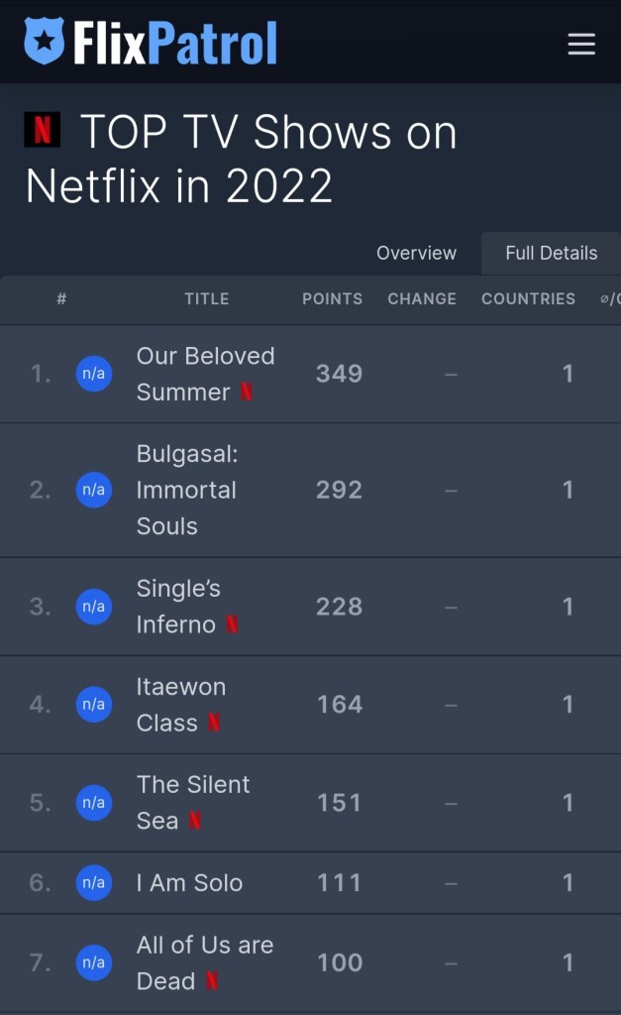Click the FlixPatrol shield logo
The image size is (621, 1015).
click(x=44, y=42)
